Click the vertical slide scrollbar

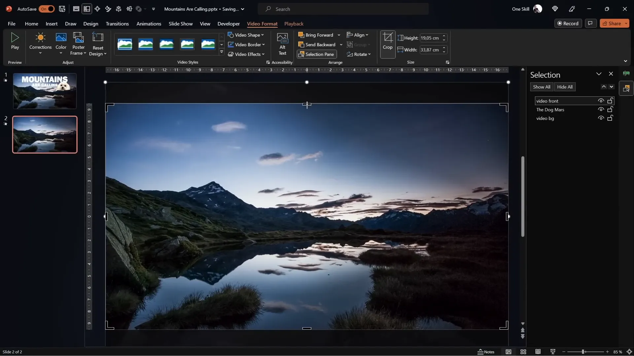[523, 196]
